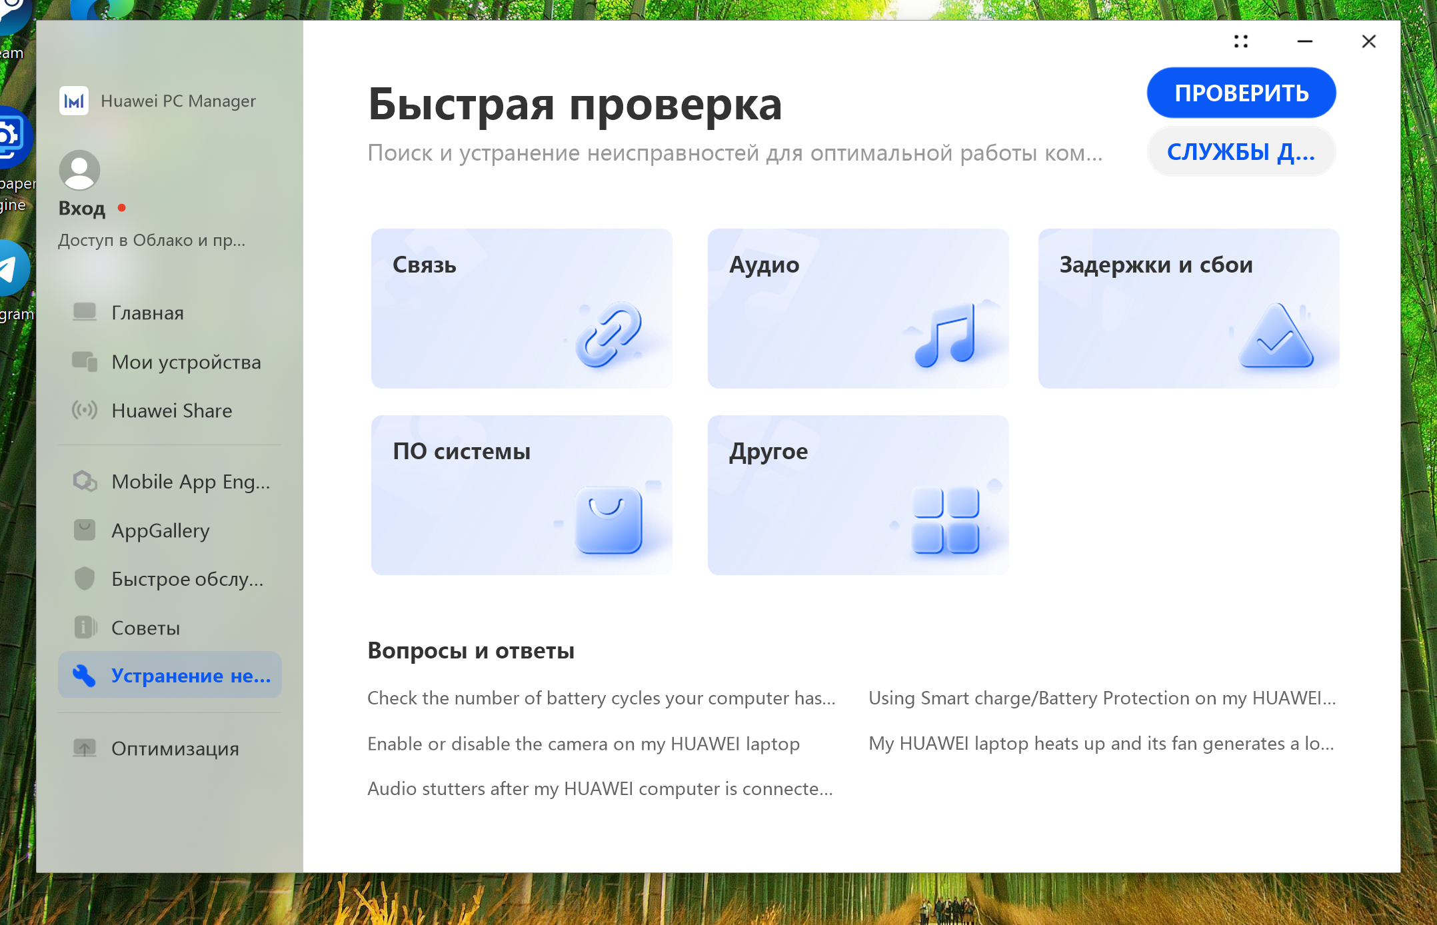Click the Huawei Share broadcast icon
The image size is (1437, 925).
(85, 410)
